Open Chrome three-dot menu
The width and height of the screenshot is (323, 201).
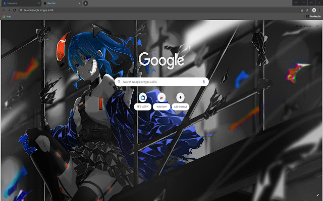pos(319,10)
